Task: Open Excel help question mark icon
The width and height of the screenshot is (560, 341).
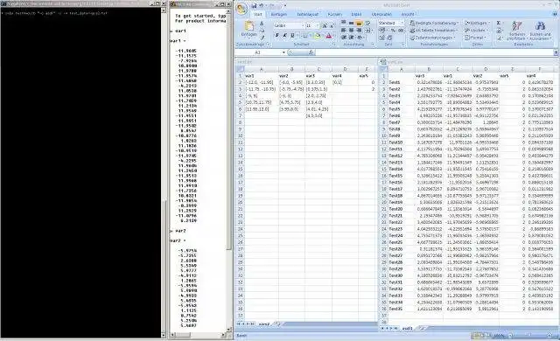Action: tap(555, 14)
